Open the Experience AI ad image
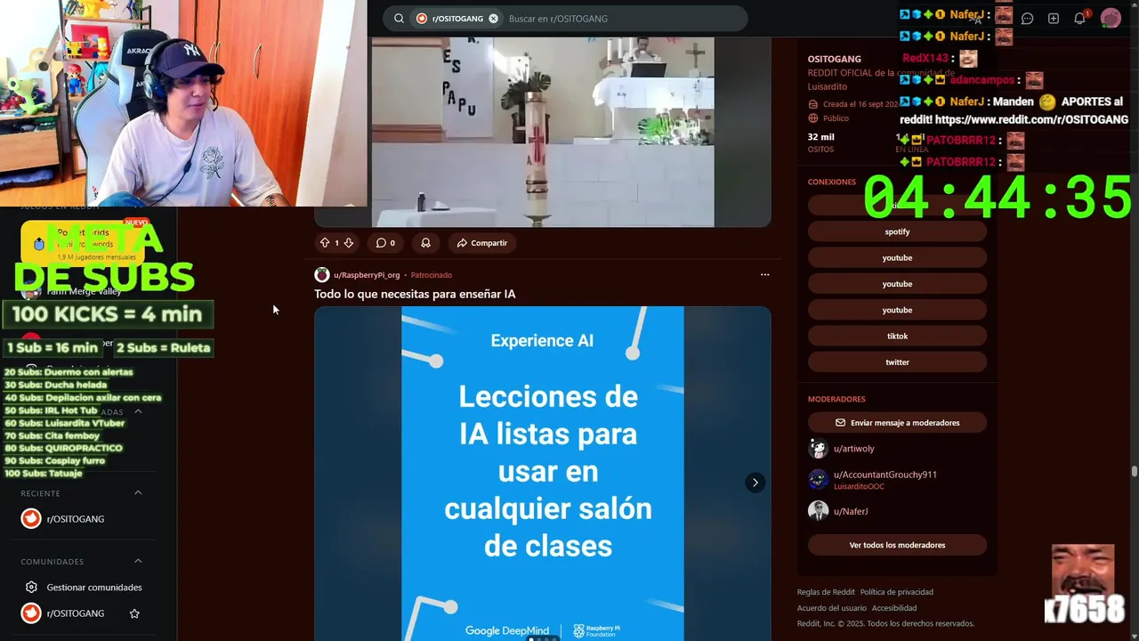Image resolution: width=1139 pixels, height=641 pixels. coord(543,474)
